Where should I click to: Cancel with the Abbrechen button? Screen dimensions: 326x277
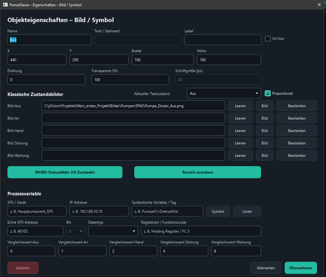pyautogui.click(x=266, y=268)
